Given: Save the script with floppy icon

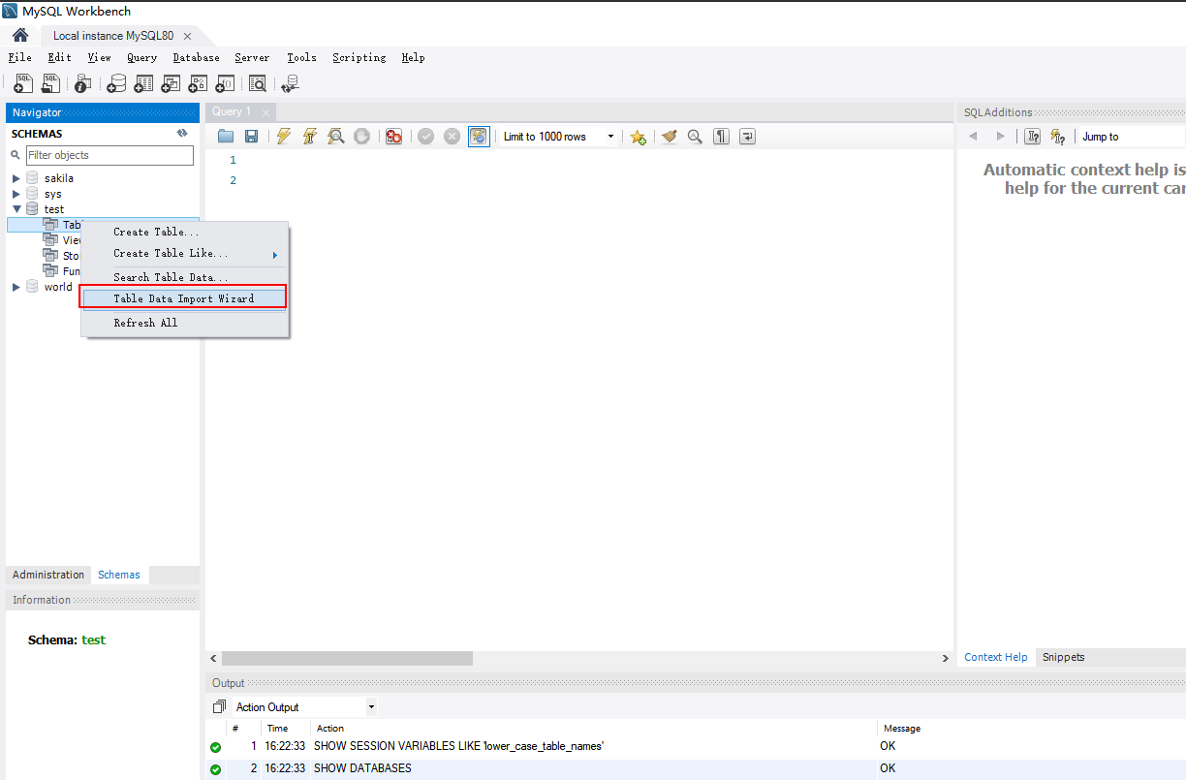Looking at the screenshot, I should tap(251, 137).
